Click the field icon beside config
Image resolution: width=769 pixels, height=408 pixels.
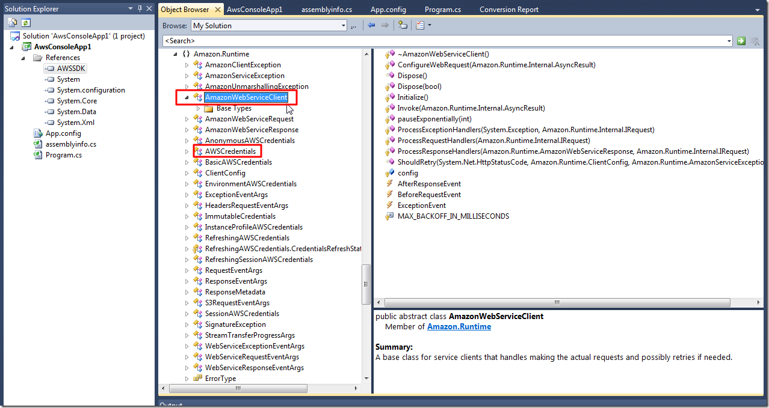(390, 173)
